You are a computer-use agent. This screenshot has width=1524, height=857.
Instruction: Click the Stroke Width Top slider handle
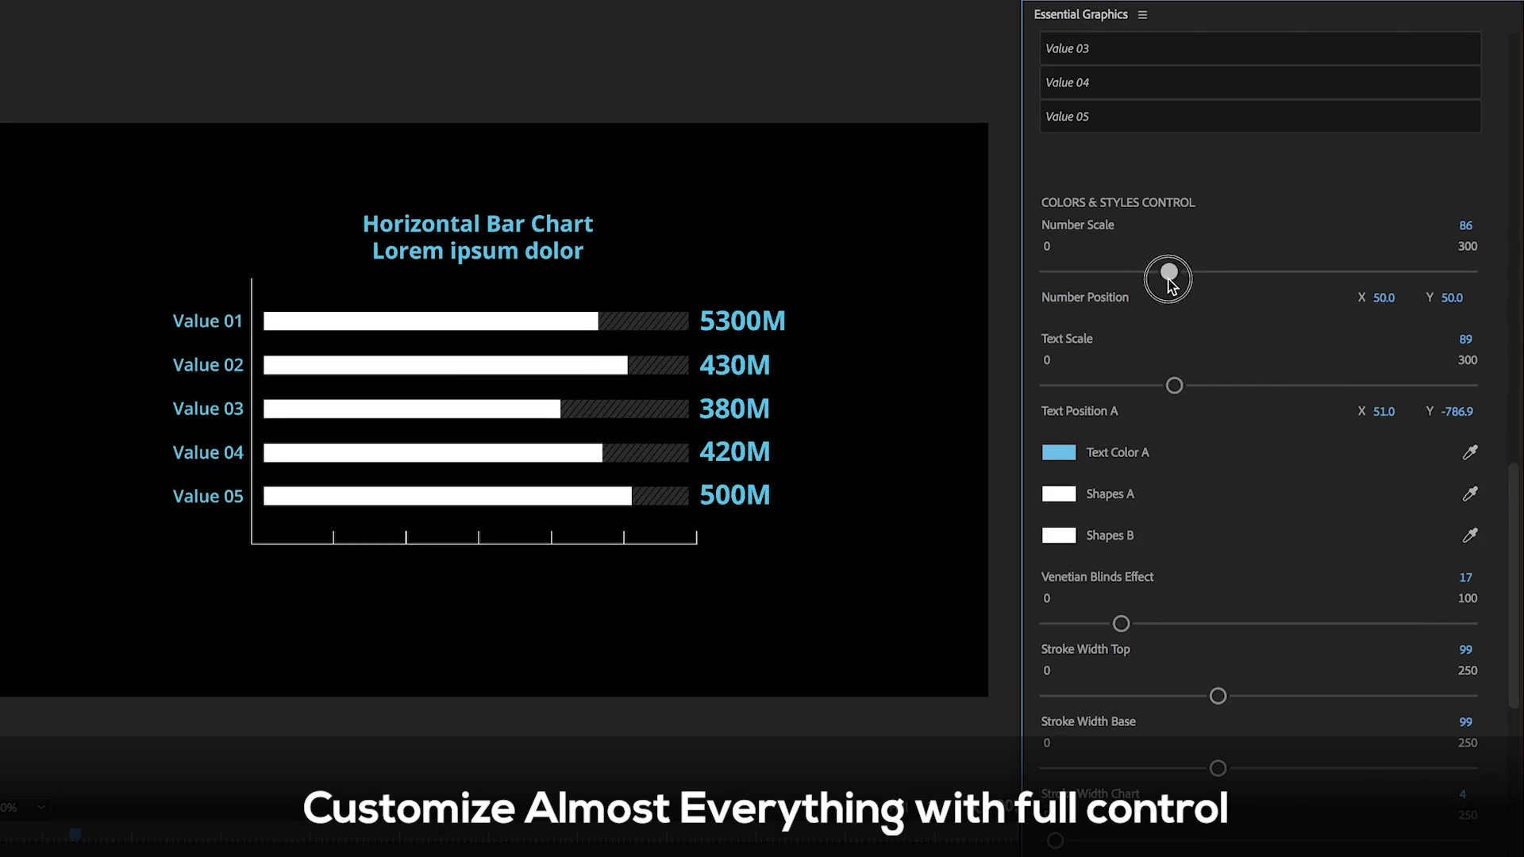point(1218,696)
